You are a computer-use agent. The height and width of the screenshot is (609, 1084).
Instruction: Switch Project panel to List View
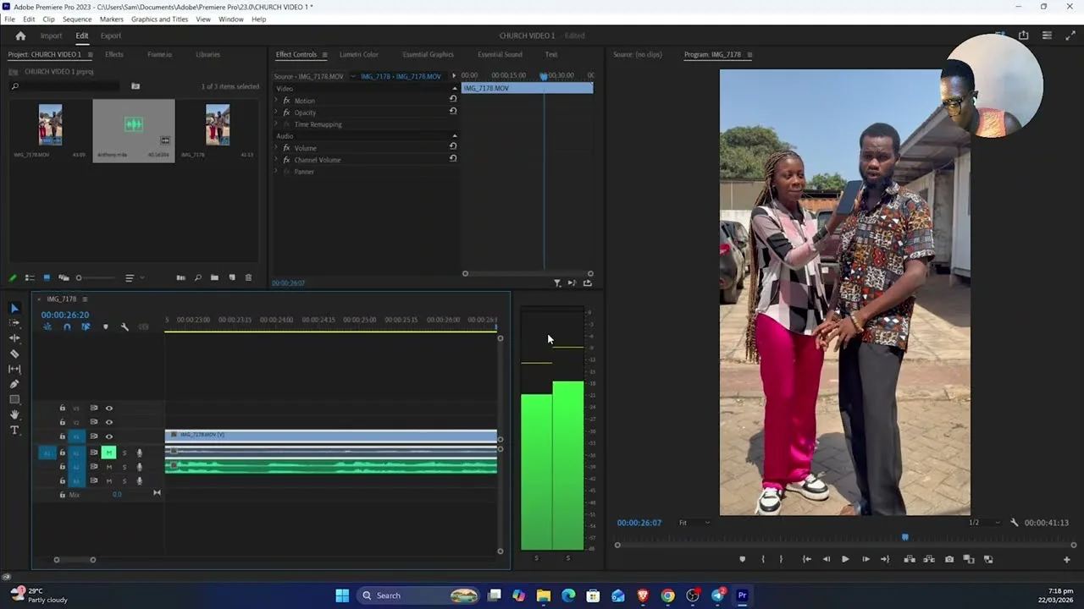(x=30, y=277)
